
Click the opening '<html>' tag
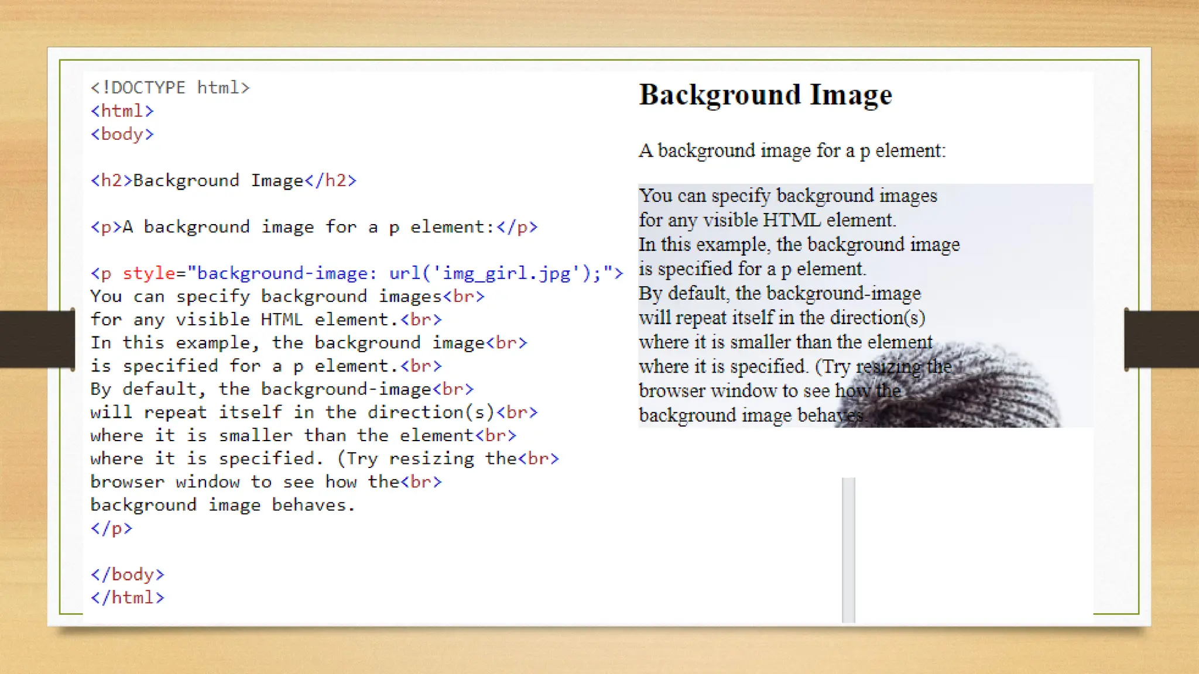(122, 111)
